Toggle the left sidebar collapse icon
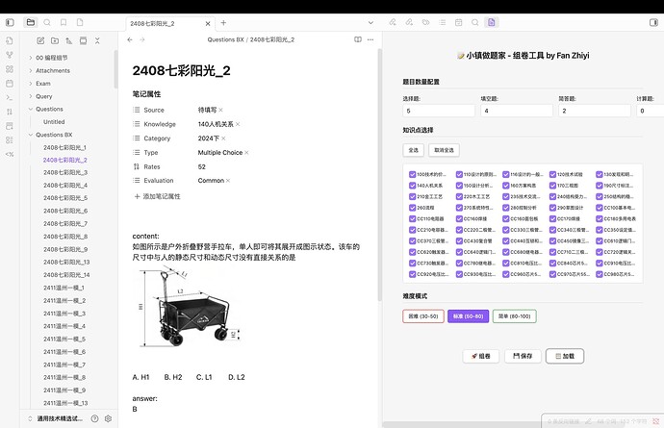Screen dimensions: 664x428 (x=11, y=21)
